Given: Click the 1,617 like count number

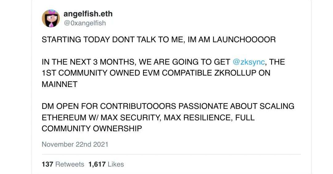Looking at the screenshot, I should coord(97,164).
